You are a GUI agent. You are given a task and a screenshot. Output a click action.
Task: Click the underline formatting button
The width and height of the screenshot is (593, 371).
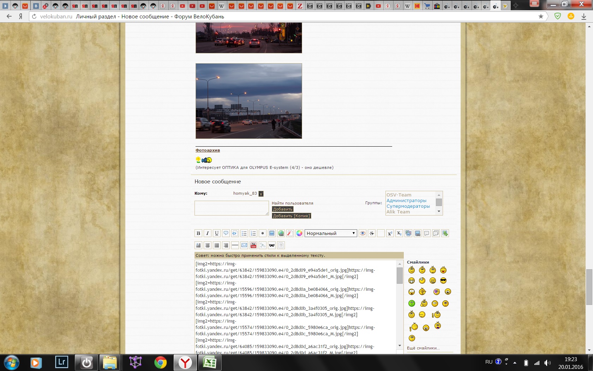(x=217, y=233)
